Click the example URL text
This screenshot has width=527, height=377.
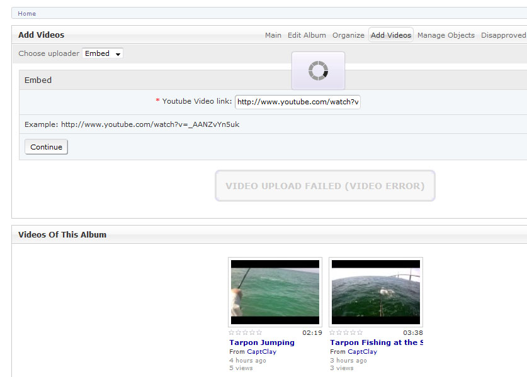(x=150, y=124)
